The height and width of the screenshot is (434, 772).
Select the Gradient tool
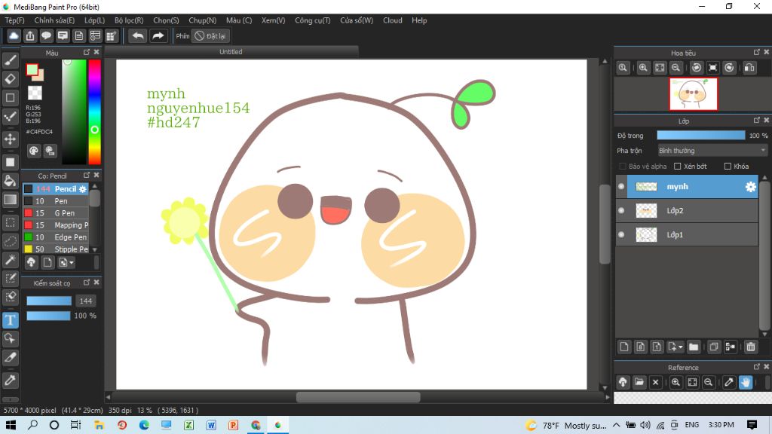(11, 199)
